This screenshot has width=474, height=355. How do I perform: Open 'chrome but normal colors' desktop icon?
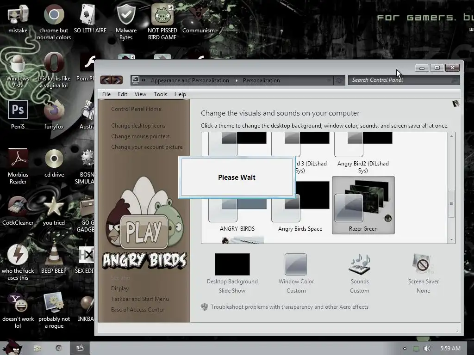pyautogui.click(x=54, y=14)
